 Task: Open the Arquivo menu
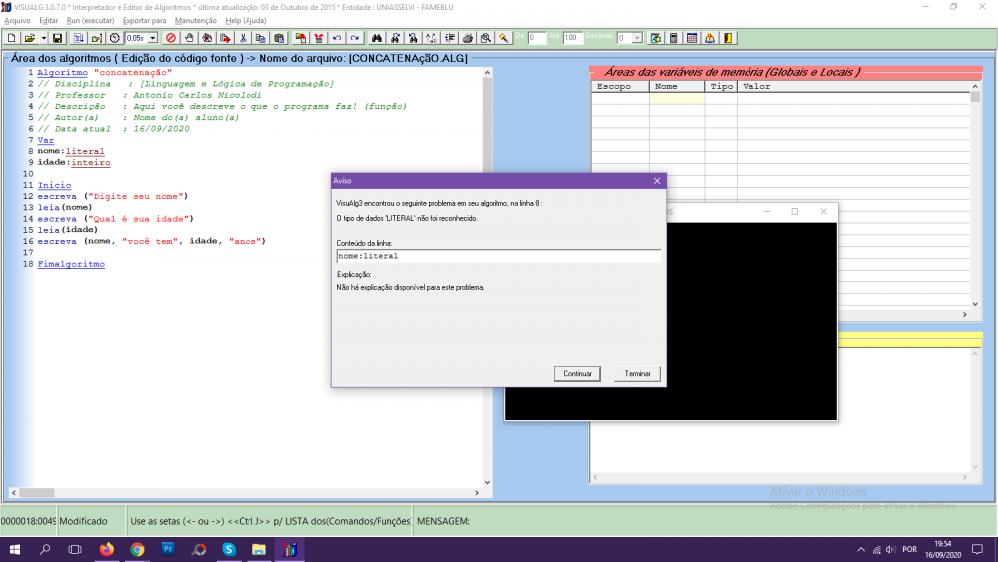click(18, 20)
